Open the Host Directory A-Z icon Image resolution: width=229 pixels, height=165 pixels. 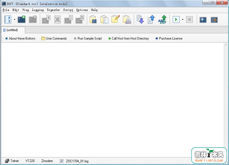coord(8,19)
